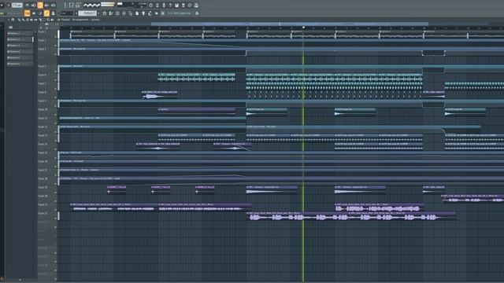This screenshot has width=504, height=283.
Task: Mute Track 8 using its green dot
Action: pyautogui.click(x=56, y=97)
